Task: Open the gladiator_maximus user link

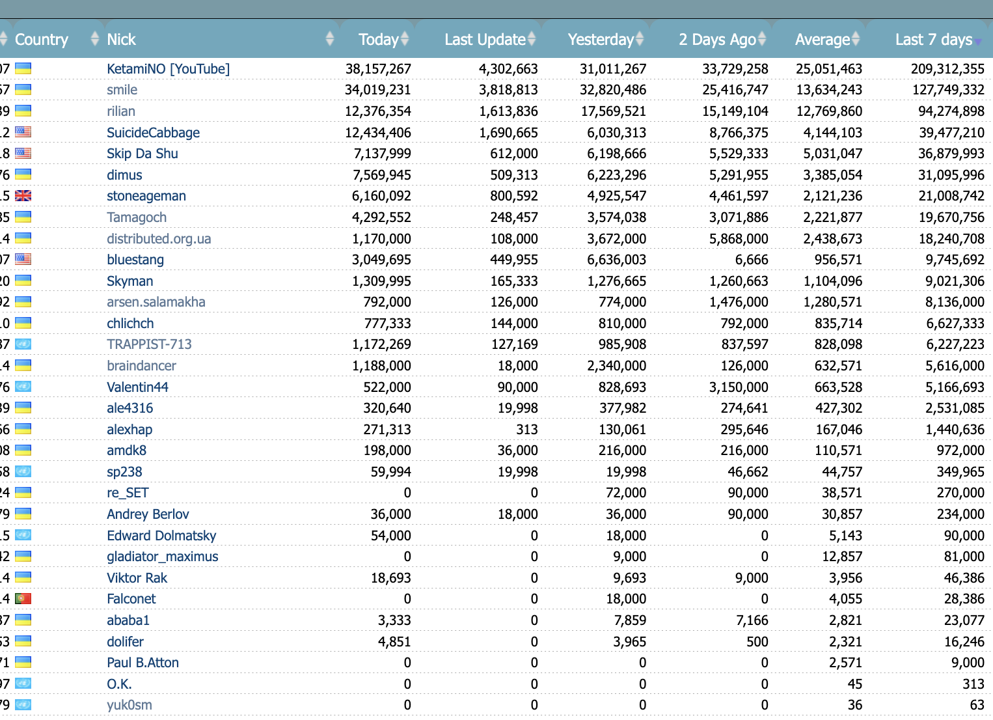Action: (x=163, y=556)
